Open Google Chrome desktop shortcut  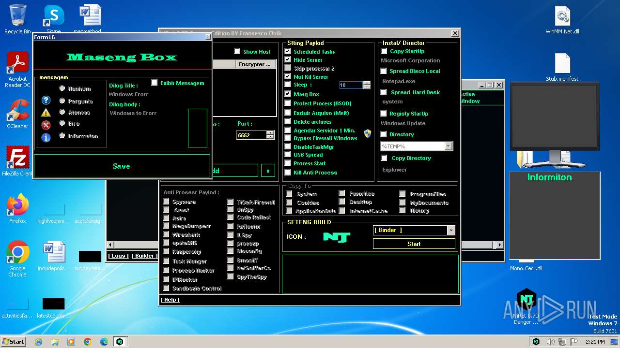pos(17,259)
